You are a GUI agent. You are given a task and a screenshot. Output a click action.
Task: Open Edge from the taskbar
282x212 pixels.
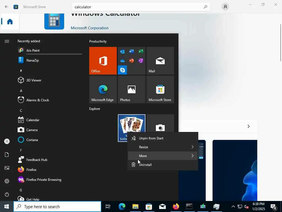click(122, 206)
